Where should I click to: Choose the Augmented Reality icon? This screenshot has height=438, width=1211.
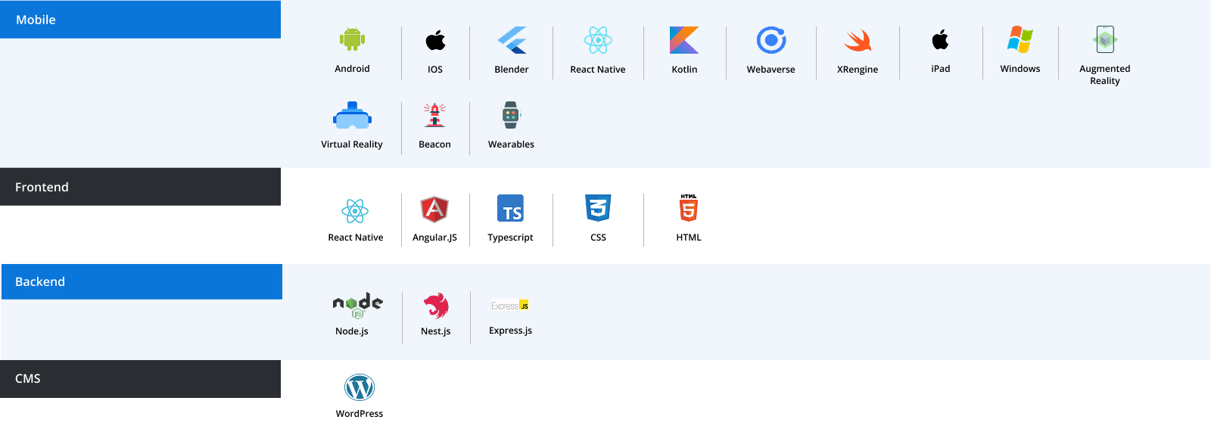click(x=1105, y=39)
